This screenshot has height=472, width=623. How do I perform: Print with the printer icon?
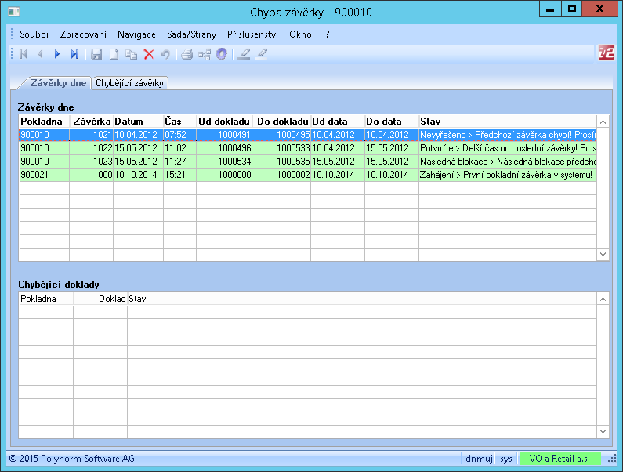[x=187, y=54]
